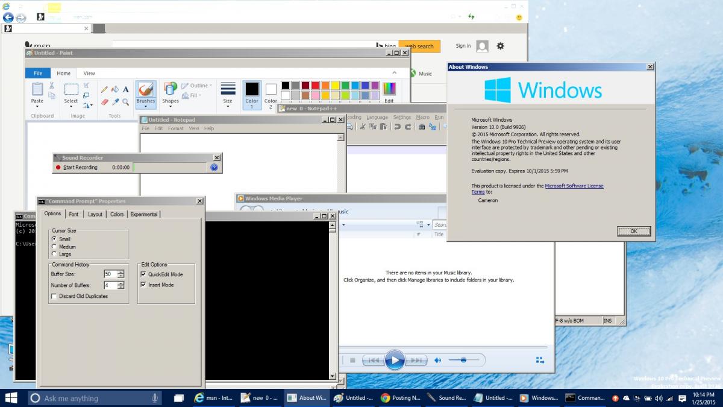Uncheck the QuickEdit Mode checkbox
Screen dimensions: 723x407
143,274
